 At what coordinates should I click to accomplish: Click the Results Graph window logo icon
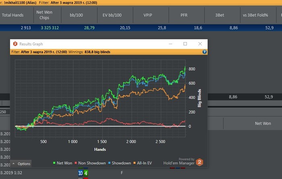15,44
